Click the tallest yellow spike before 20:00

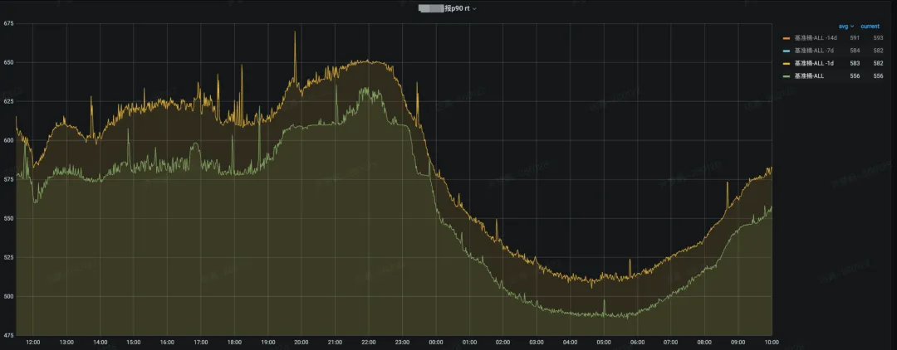pos(295,57)
